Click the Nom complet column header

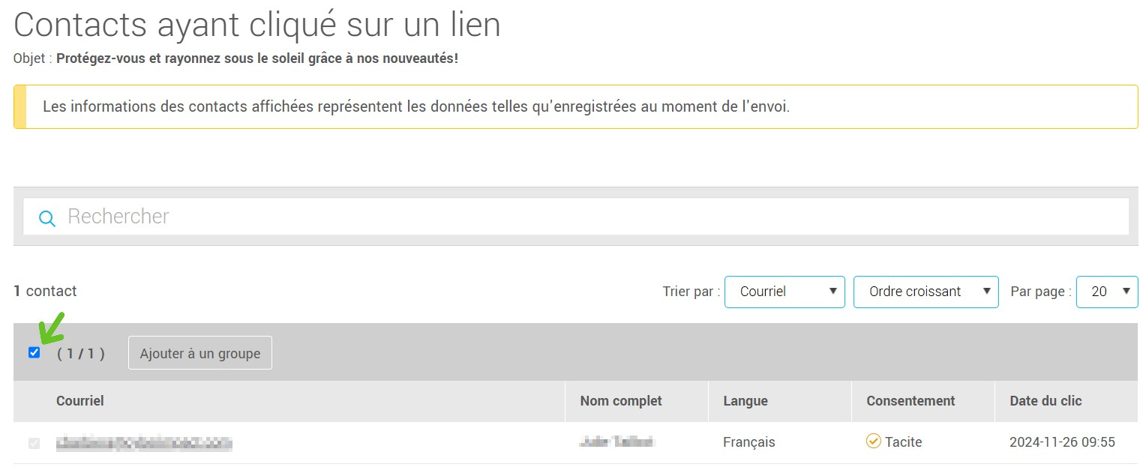(x=620, y=401)
